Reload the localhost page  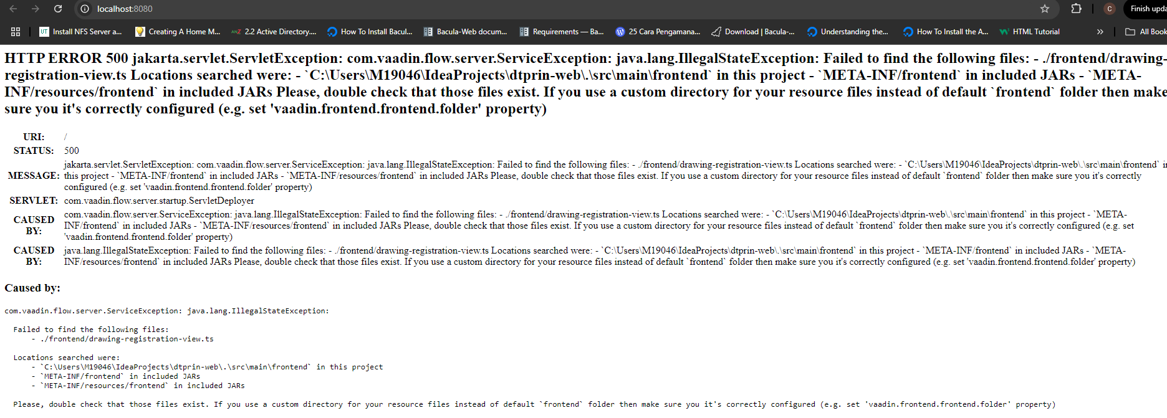tap(58, 9)
